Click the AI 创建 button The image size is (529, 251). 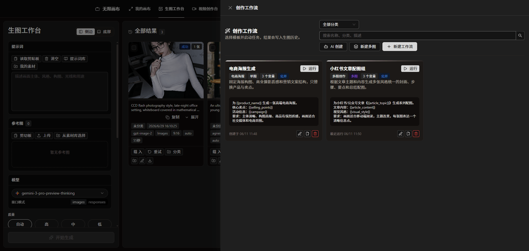(333, 47)
